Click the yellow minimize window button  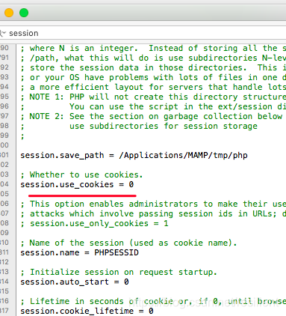point(9,13)
